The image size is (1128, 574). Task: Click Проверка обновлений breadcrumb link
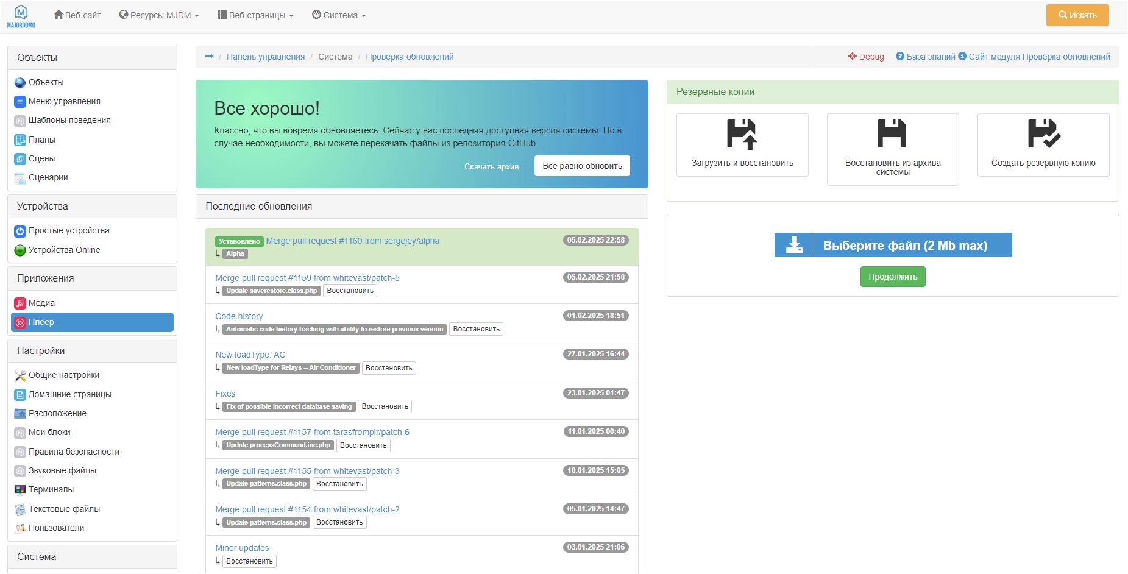pyautogui.click(x=410, y=57)
